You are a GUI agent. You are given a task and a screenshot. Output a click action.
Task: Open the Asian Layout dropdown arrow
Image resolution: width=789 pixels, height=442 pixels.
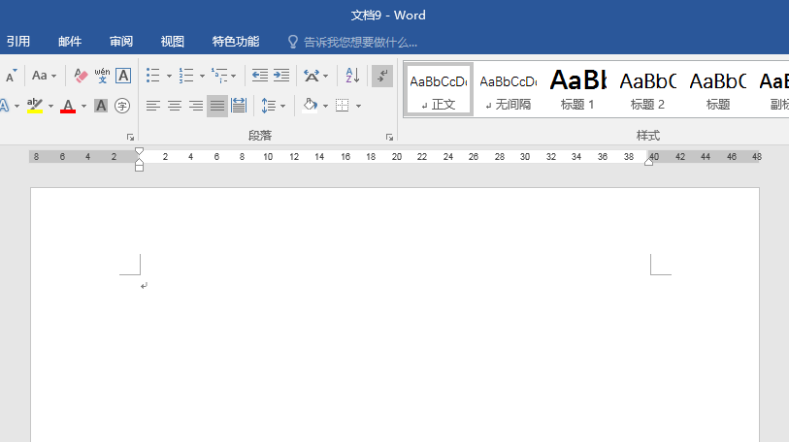coord(325,77)
